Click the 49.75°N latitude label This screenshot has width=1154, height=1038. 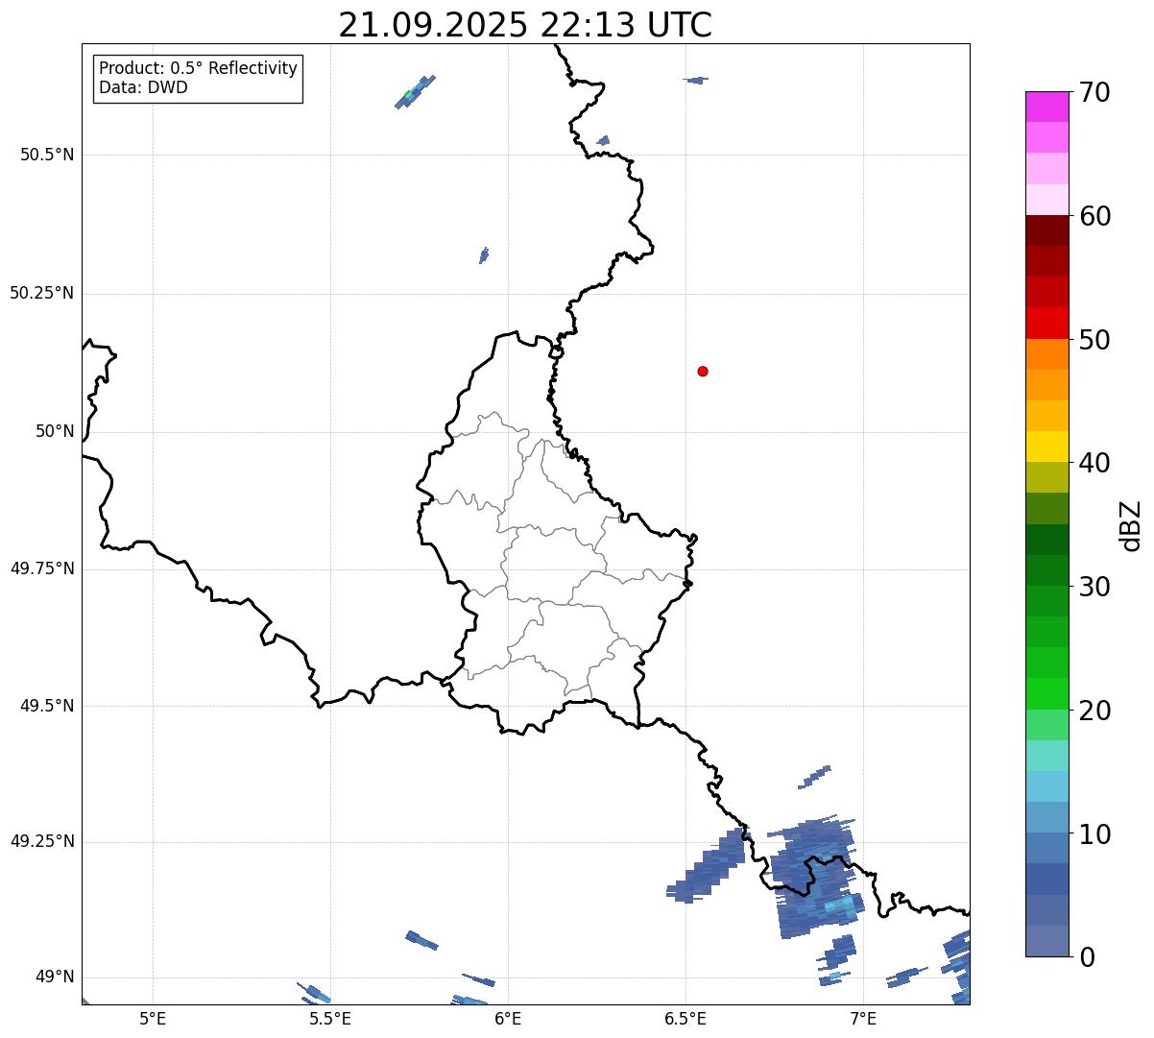(42, 568)
